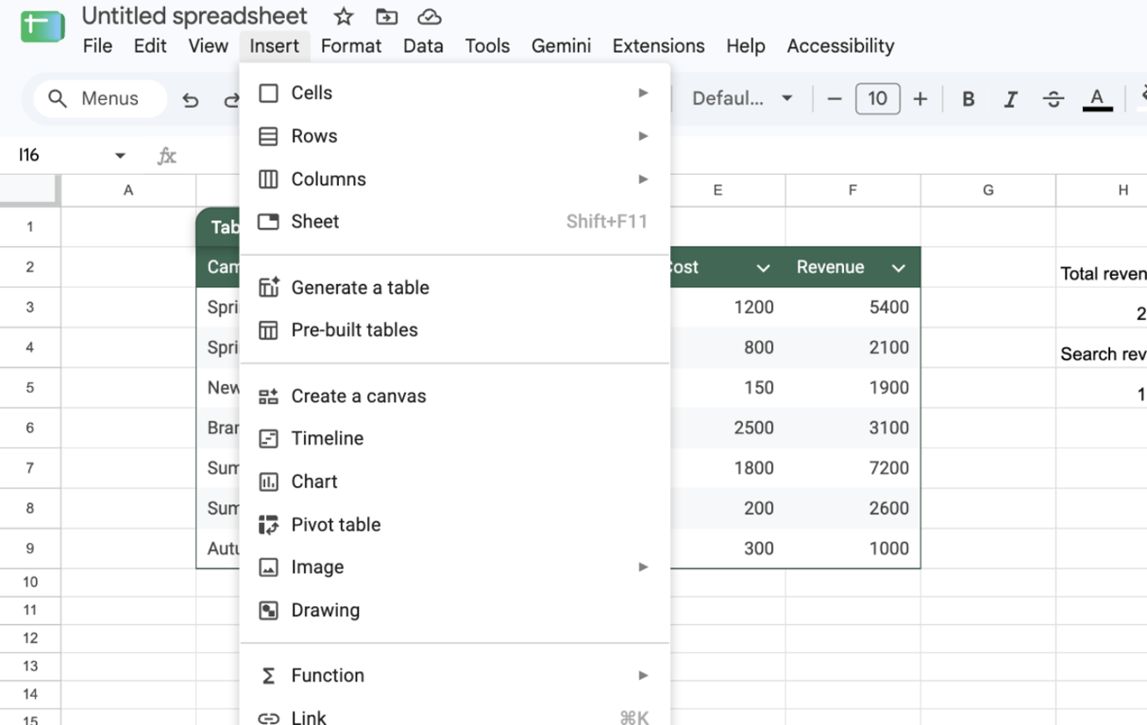Select row 1 header

point(30,227)
